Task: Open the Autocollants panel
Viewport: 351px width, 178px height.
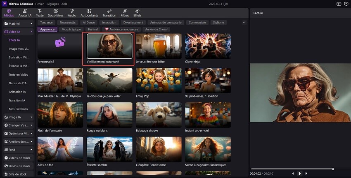Action: 89,13
